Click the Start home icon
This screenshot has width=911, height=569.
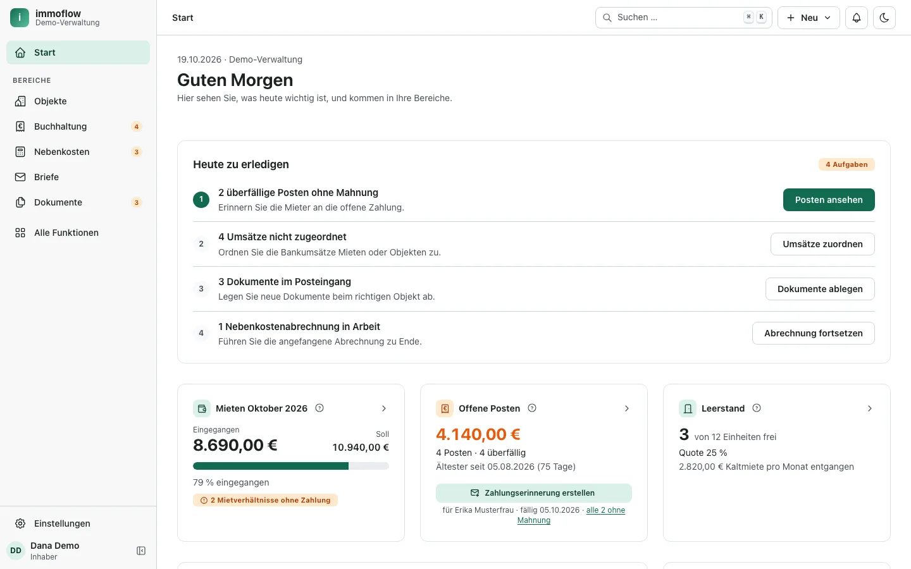tap(20, 52)
